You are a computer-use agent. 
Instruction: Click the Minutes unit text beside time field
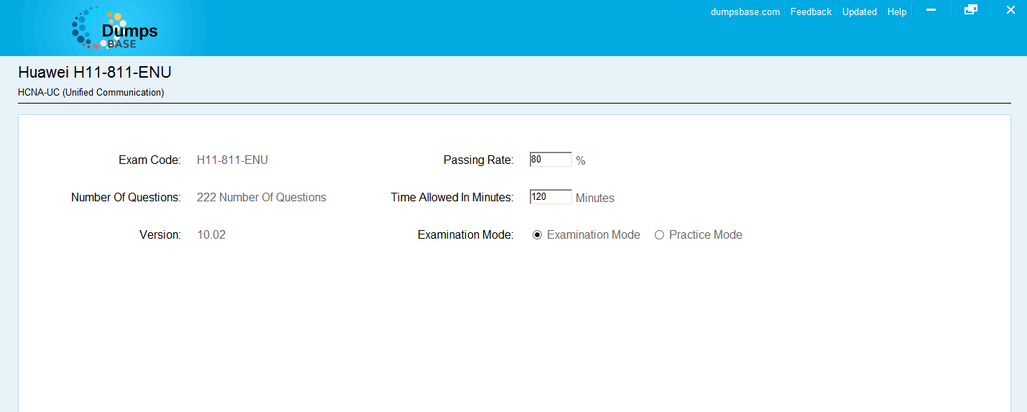(x=594, y=198)
